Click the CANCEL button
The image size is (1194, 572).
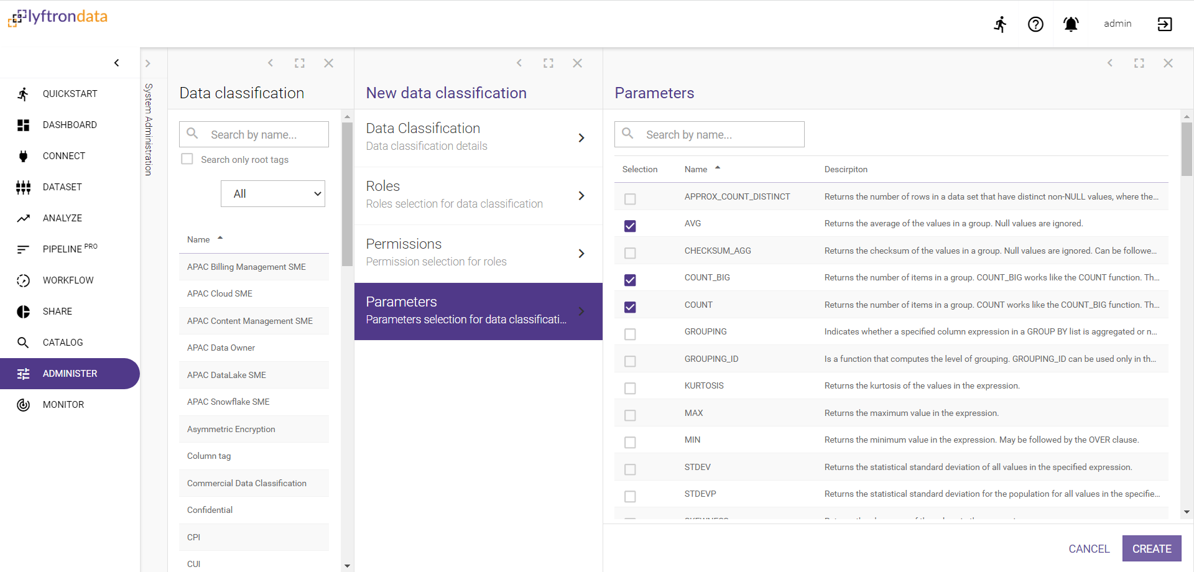(1089, 548)
